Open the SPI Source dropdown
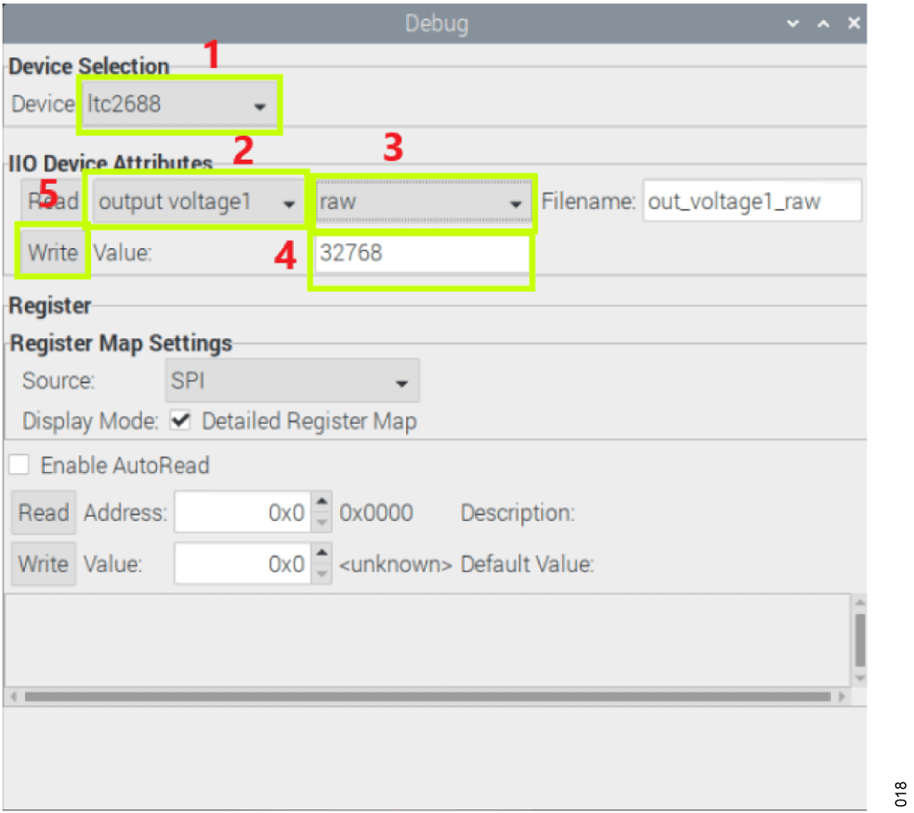The height and width of the screenshot is (813, 914). click(291, 381)
